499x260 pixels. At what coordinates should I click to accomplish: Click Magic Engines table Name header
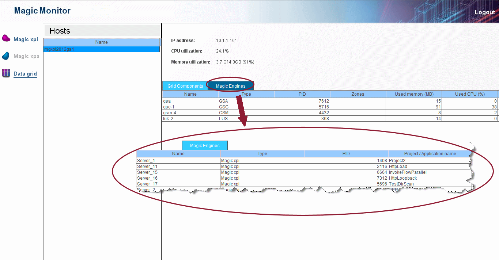178,154
